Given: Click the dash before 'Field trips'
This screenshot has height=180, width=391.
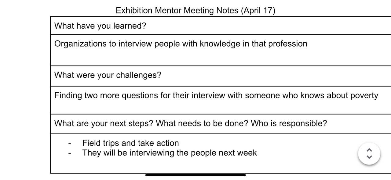Looking at the screenshot, I should pos(70,143).
